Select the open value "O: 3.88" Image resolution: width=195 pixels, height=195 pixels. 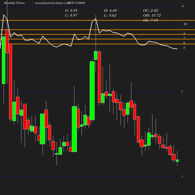point(71,11)
